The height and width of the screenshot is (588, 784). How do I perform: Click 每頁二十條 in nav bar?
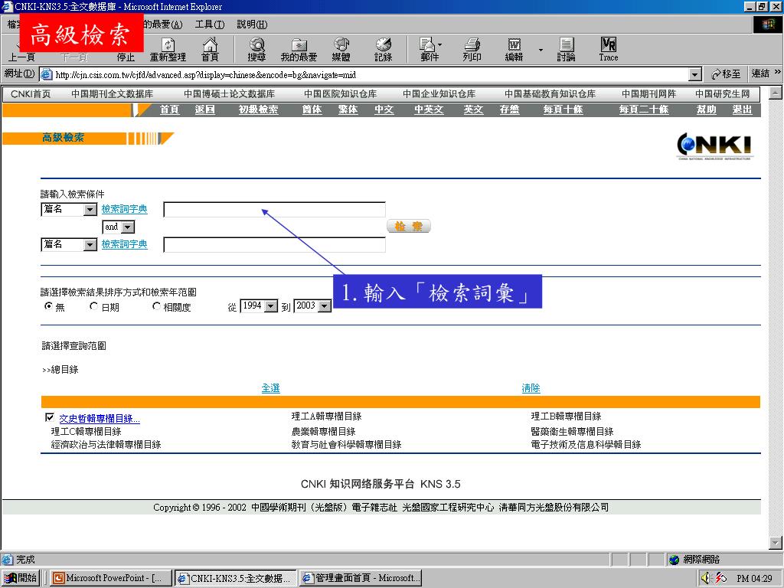point(644,109)
